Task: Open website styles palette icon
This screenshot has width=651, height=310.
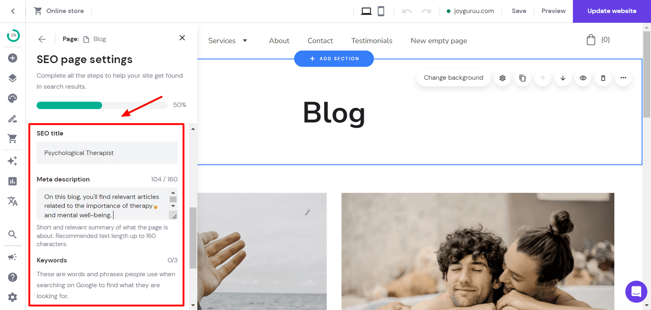Action: point(13,98)
